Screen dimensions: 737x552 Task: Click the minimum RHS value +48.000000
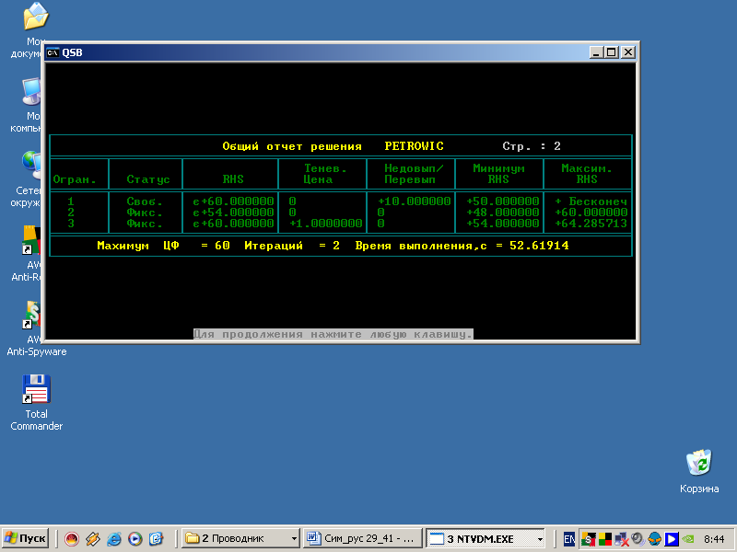(502, 213)
